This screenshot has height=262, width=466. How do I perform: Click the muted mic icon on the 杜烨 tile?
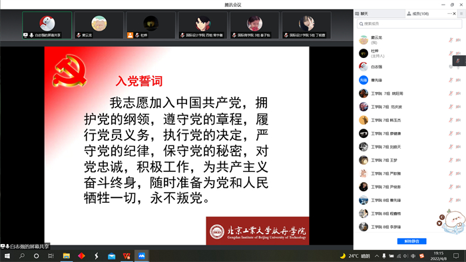[x=137, y=35]
